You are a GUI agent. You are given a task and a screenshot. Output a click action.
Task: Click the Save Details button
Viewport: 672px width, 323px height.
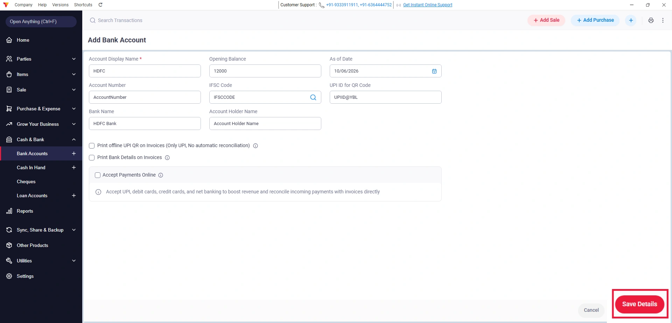[x=639, y=304]
